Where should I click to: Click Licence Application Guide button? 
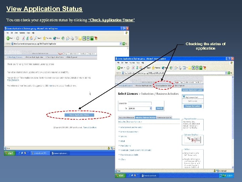coord(193,90)
